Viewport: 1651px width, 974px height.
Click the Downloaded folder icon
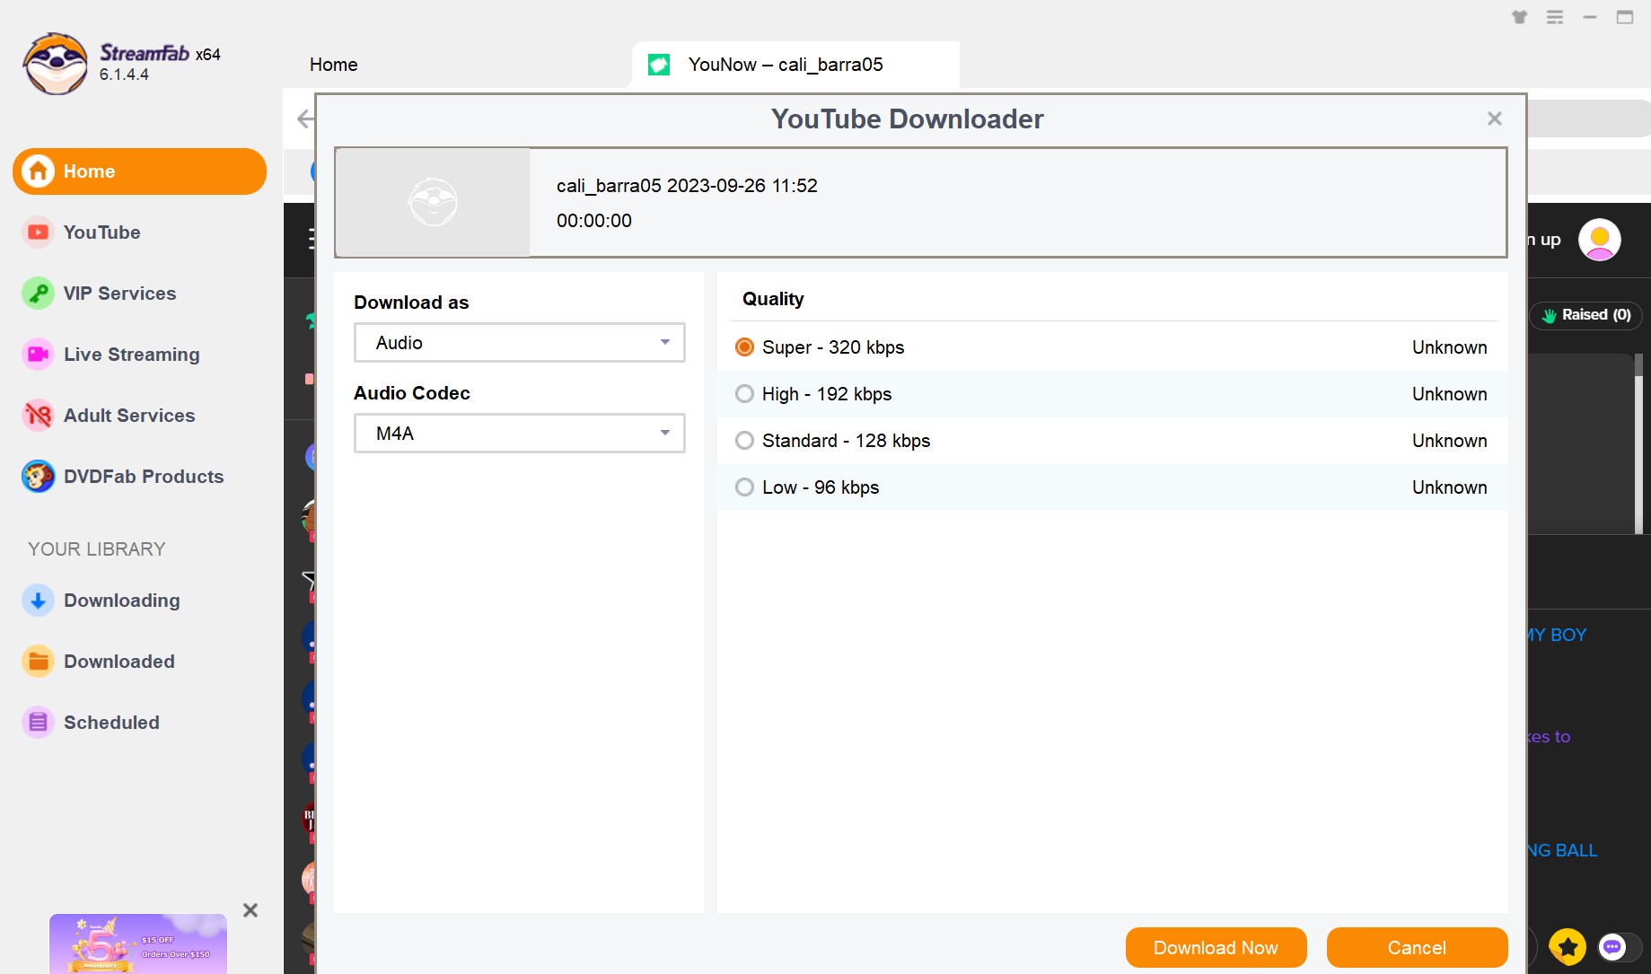[38, 662]
